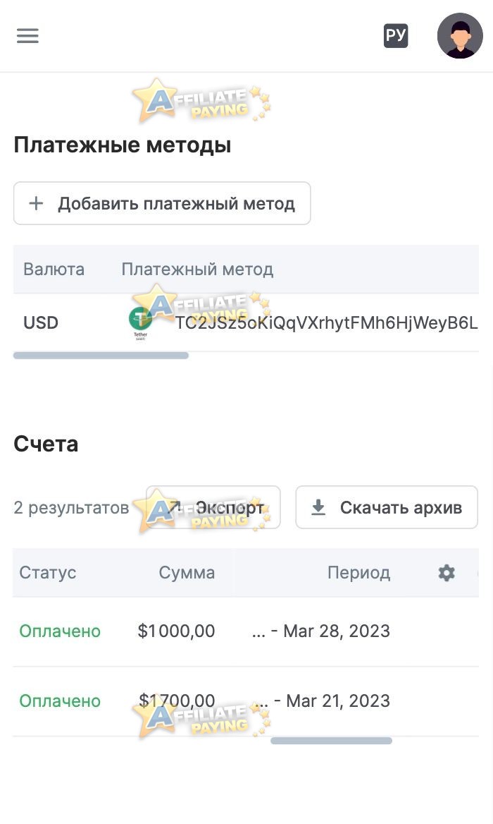Select the $1000,00 invoice row
493x824 pixels.
[x=176, y=631]
